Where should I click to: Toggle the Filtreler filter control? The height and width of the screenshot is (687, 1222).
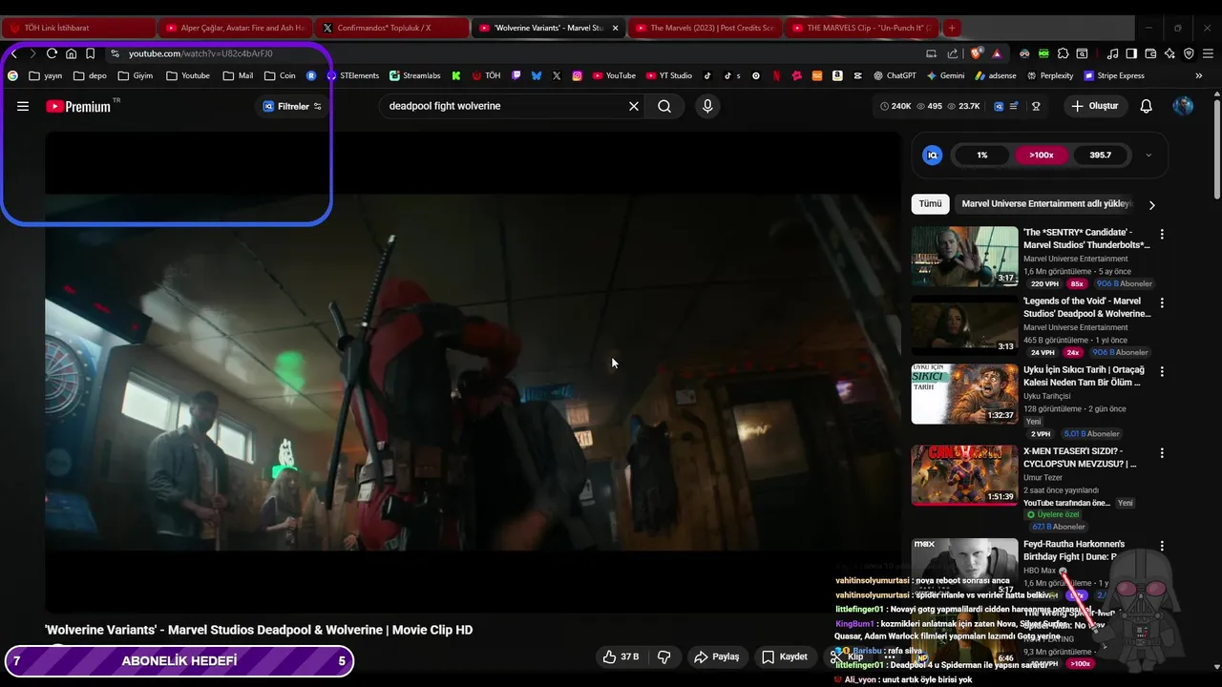point(292,106)
